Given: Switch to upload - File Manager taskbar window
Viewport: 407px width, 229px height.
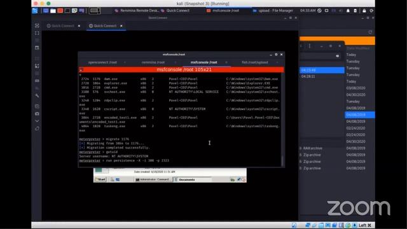Looking at the screenshot, I should 273,11.
